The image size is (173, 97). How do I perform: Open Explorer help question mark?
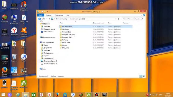pyautogui.click(x=144, y=15)
